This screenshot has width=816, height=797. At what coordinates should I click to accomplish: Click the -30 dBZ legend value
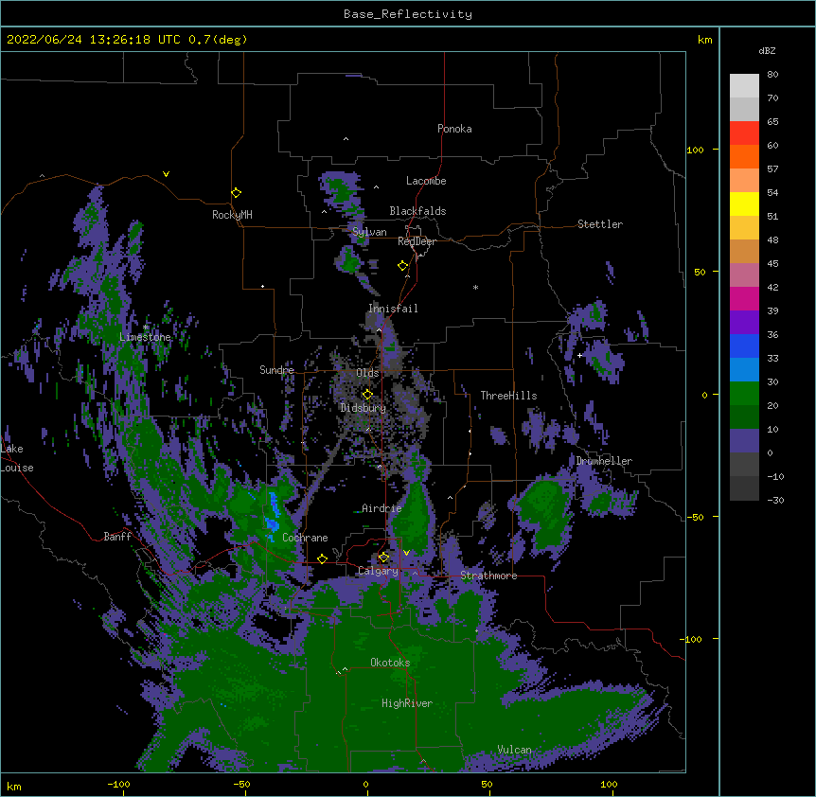click(x=775, y=500)
